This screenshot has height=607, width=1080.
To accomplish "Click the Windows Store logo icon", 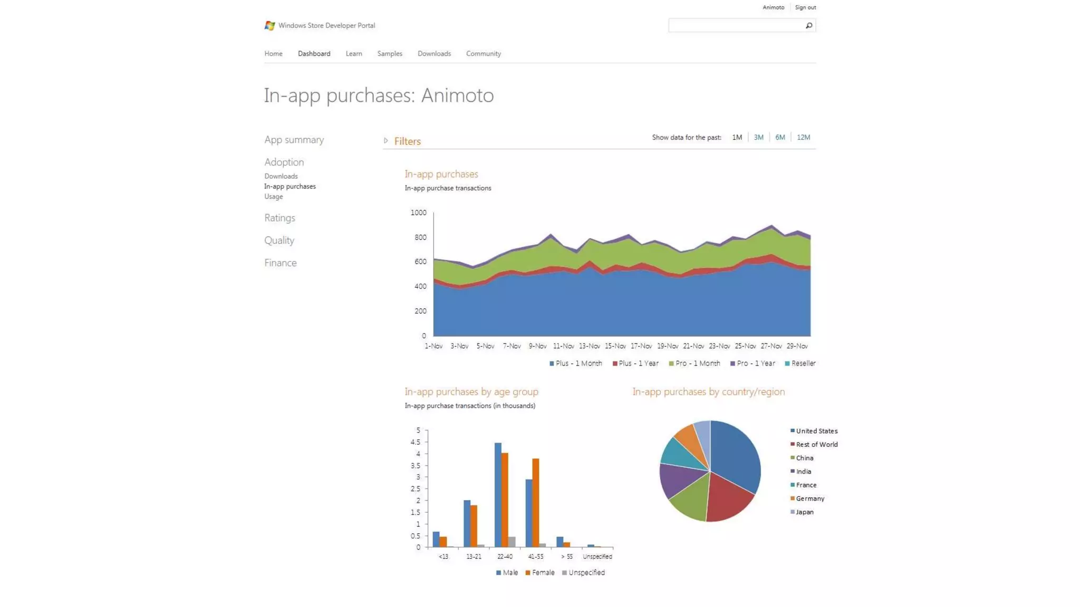I will point(269,25).
